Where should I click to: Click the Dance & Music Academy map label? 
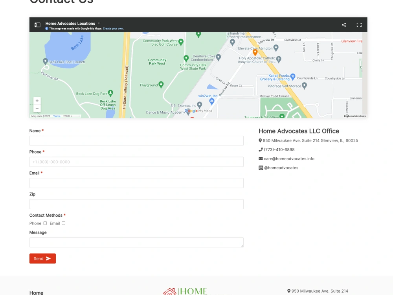(165, 112)
